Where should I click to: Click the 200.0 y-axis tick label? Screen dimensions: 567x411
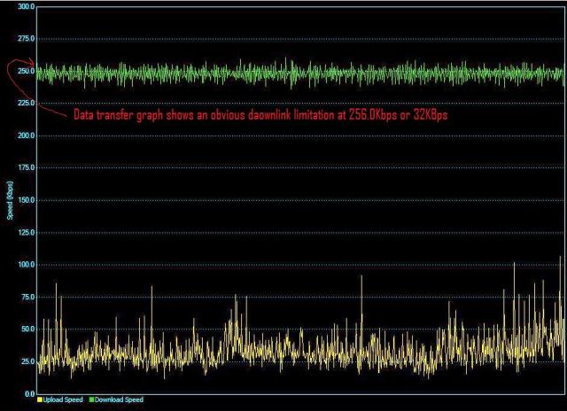[27, 136]
